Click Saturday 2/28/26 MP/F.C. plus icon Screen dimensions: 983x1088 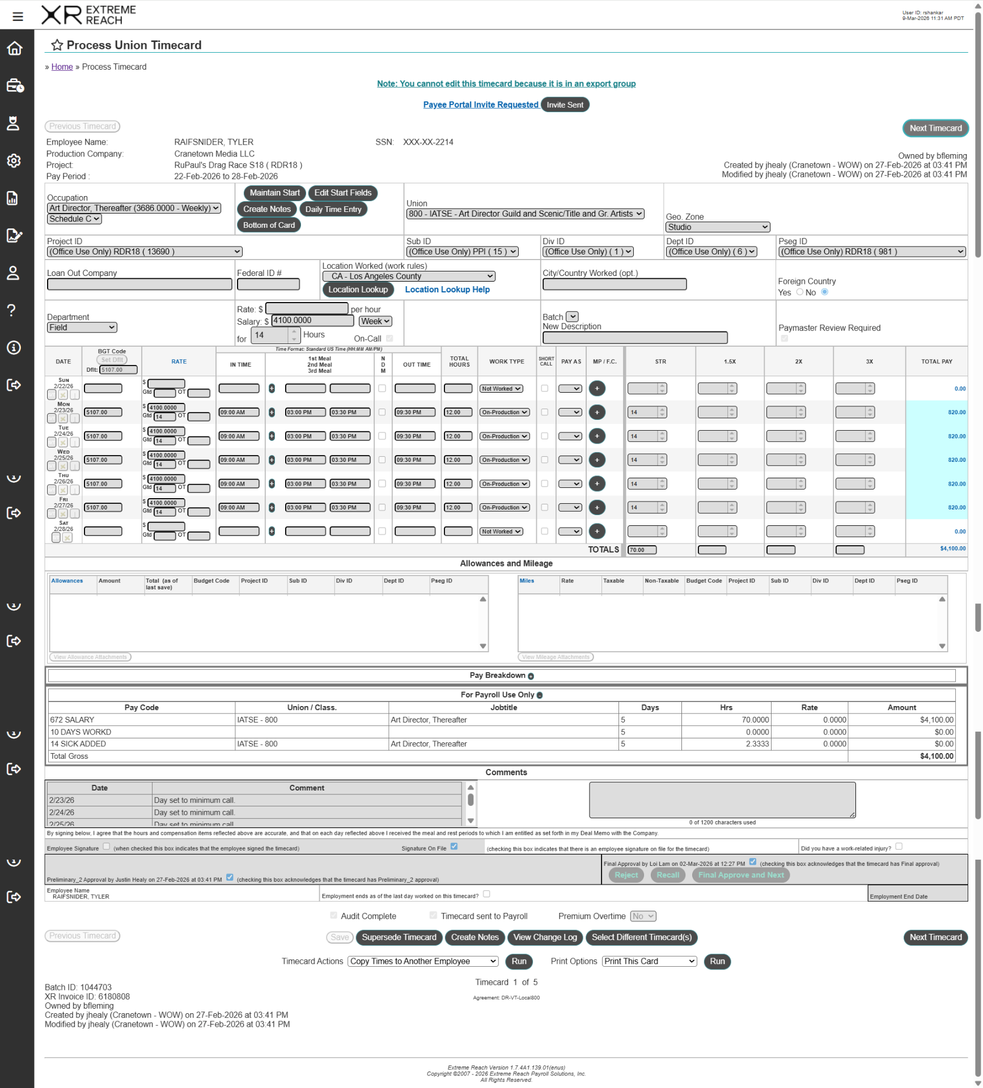(x=596, y=531)
